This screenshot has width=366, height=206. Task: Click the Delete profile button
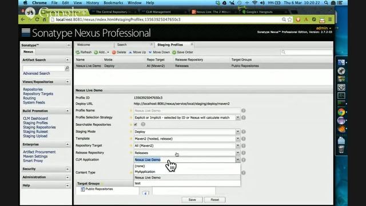tap(119, 52)
